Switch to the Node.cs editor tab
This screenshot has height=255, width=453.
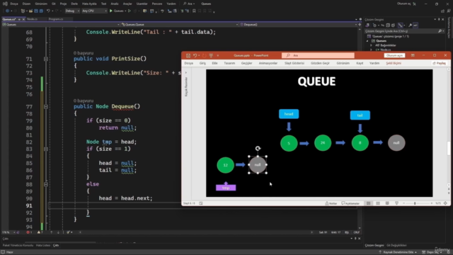pos(32,19)
